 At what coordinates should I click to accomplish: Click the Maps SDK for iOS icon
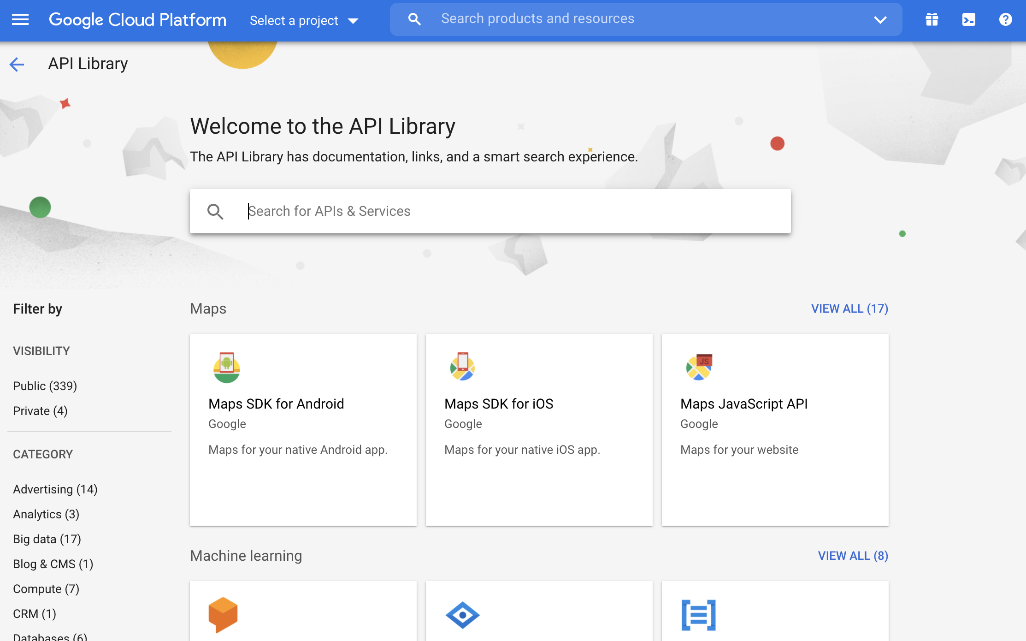(462, 367)
